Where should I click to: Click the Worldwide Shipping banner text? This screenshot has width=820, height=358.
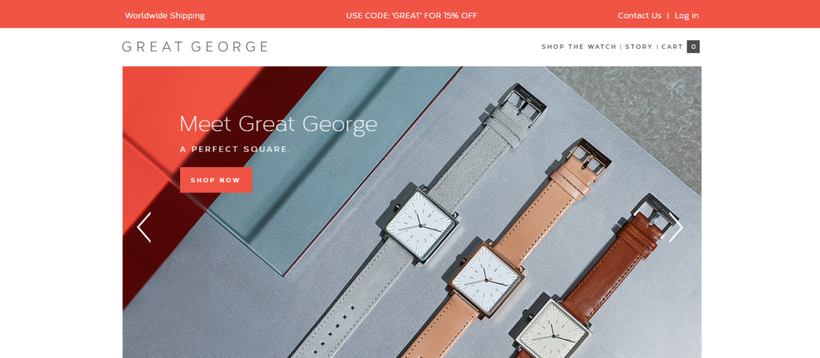[x=165, y=16]
